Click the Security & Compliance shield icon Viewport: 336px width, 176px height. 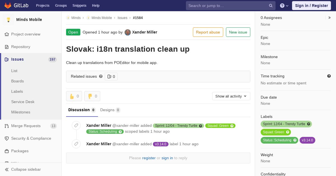tap(7, 138)
